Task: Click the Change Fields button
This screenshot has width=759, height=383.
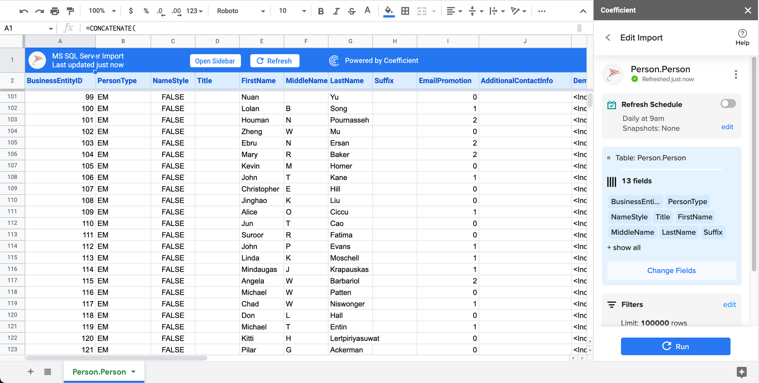Action: (x=671, y=270)
